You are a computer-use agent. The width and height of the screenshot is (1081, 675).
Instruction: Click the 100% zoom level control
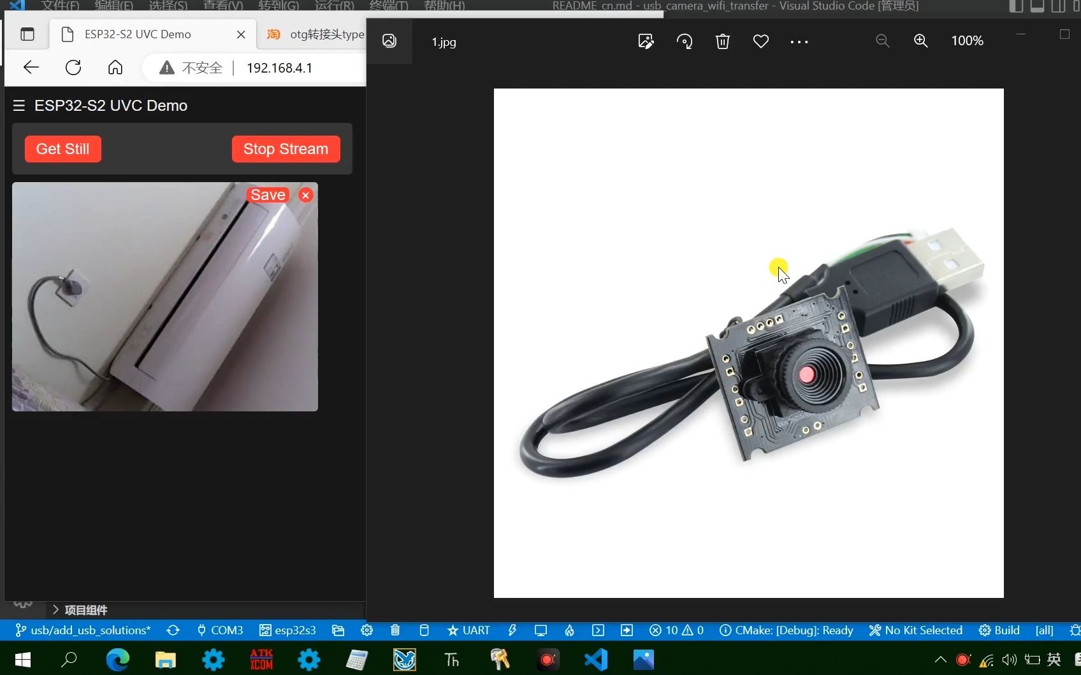(966, 41)
